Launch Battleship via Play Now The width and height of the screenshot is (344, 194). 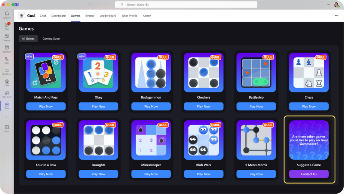coord(256,106)
